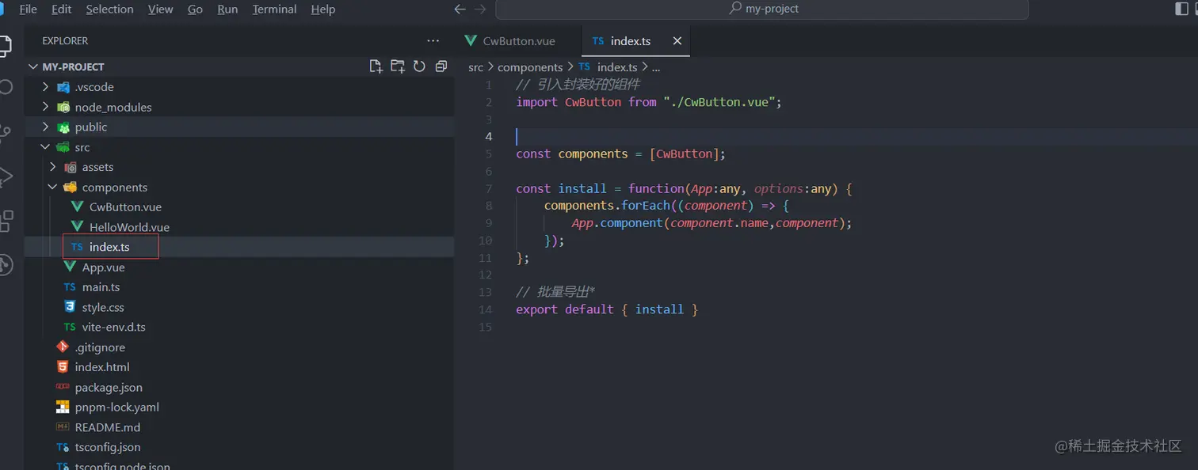Click components in the breadcrumb
Image resolution: width=1198 pixels, height=470 pixels.
pos(530,67)
